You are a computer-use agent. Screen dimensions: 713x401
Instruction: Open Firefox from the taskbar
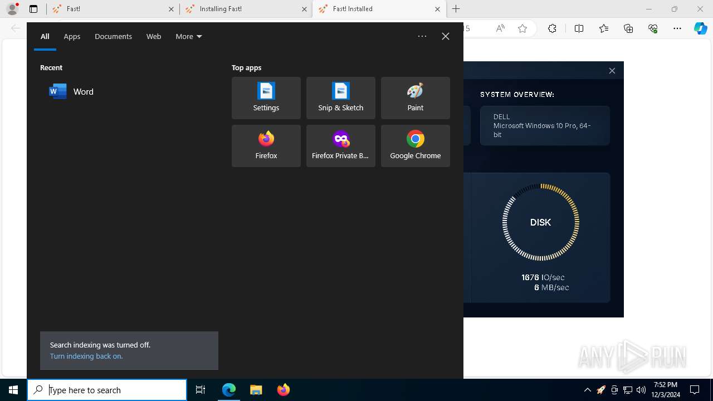click(283, 390)
